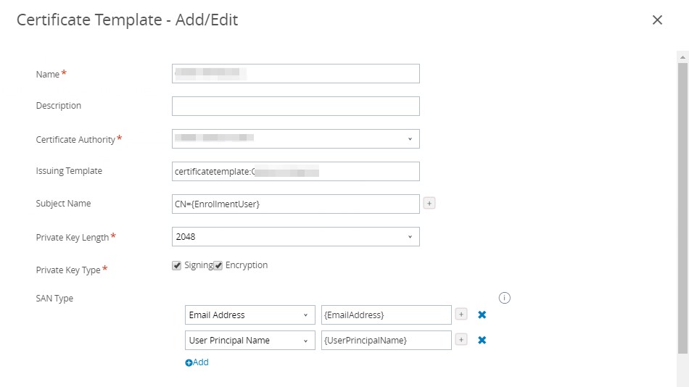Click the {EmailAddress} value field
The image size is (689, 387).
[386, 315]
